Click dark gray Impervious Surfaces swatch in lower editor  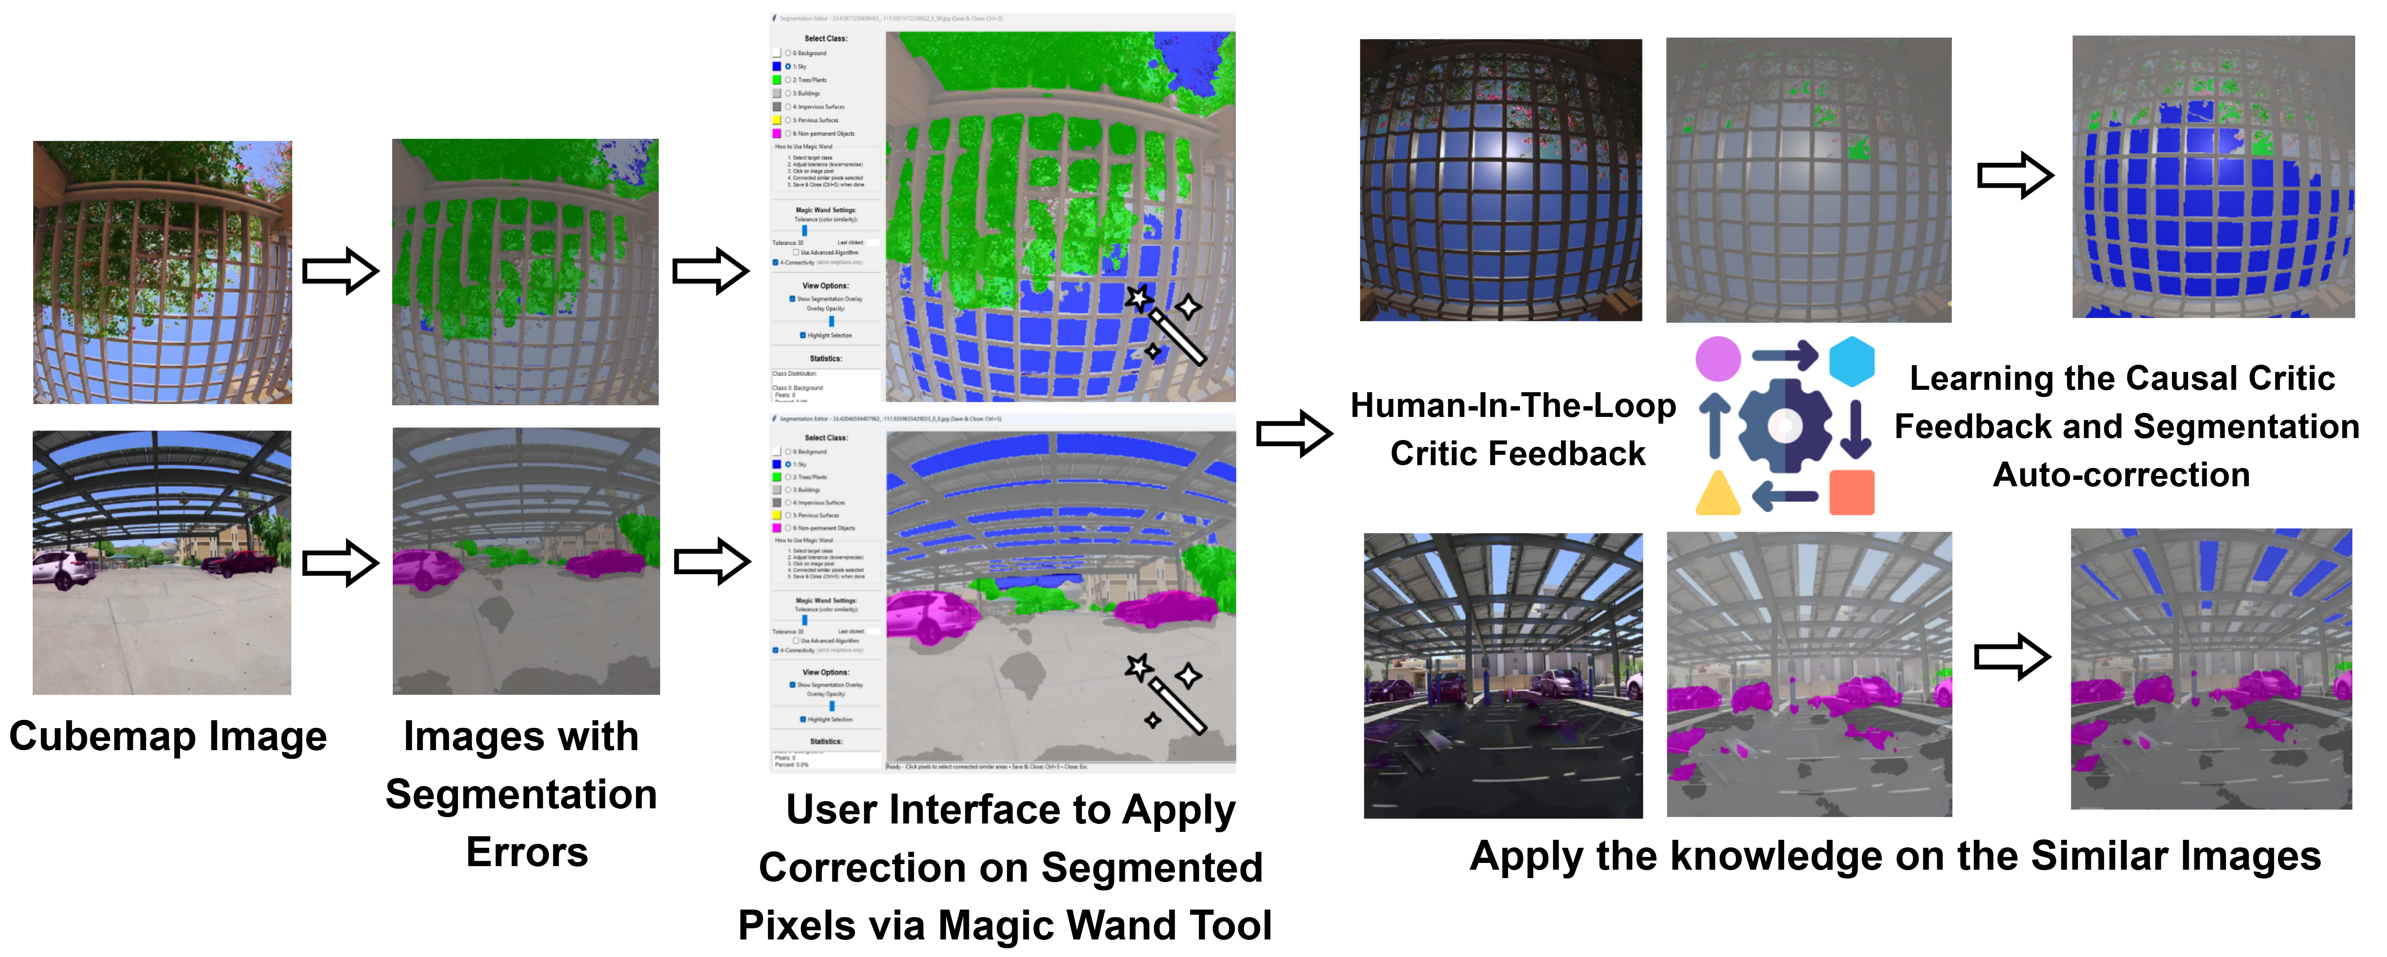(x=777, y=503)
